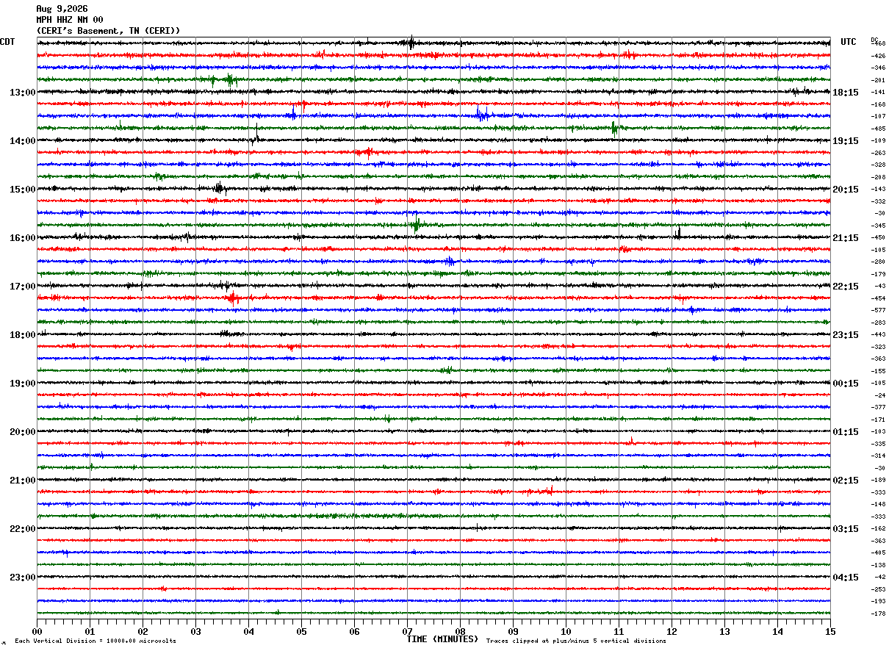
Task: Click the blue burst on the 13:30 trace
Action: [482, 114]
